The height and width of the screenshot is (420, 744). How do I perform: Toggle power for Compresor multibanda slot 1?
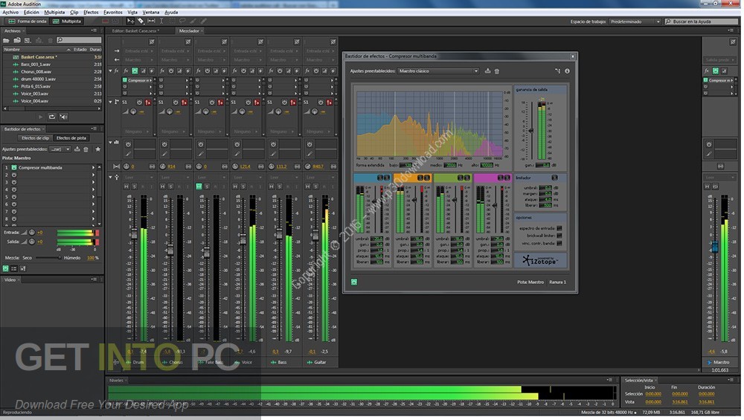[x=14, y=167]
